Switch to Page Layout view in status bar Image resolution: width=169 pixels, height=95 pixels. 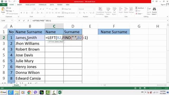(140, 88)
